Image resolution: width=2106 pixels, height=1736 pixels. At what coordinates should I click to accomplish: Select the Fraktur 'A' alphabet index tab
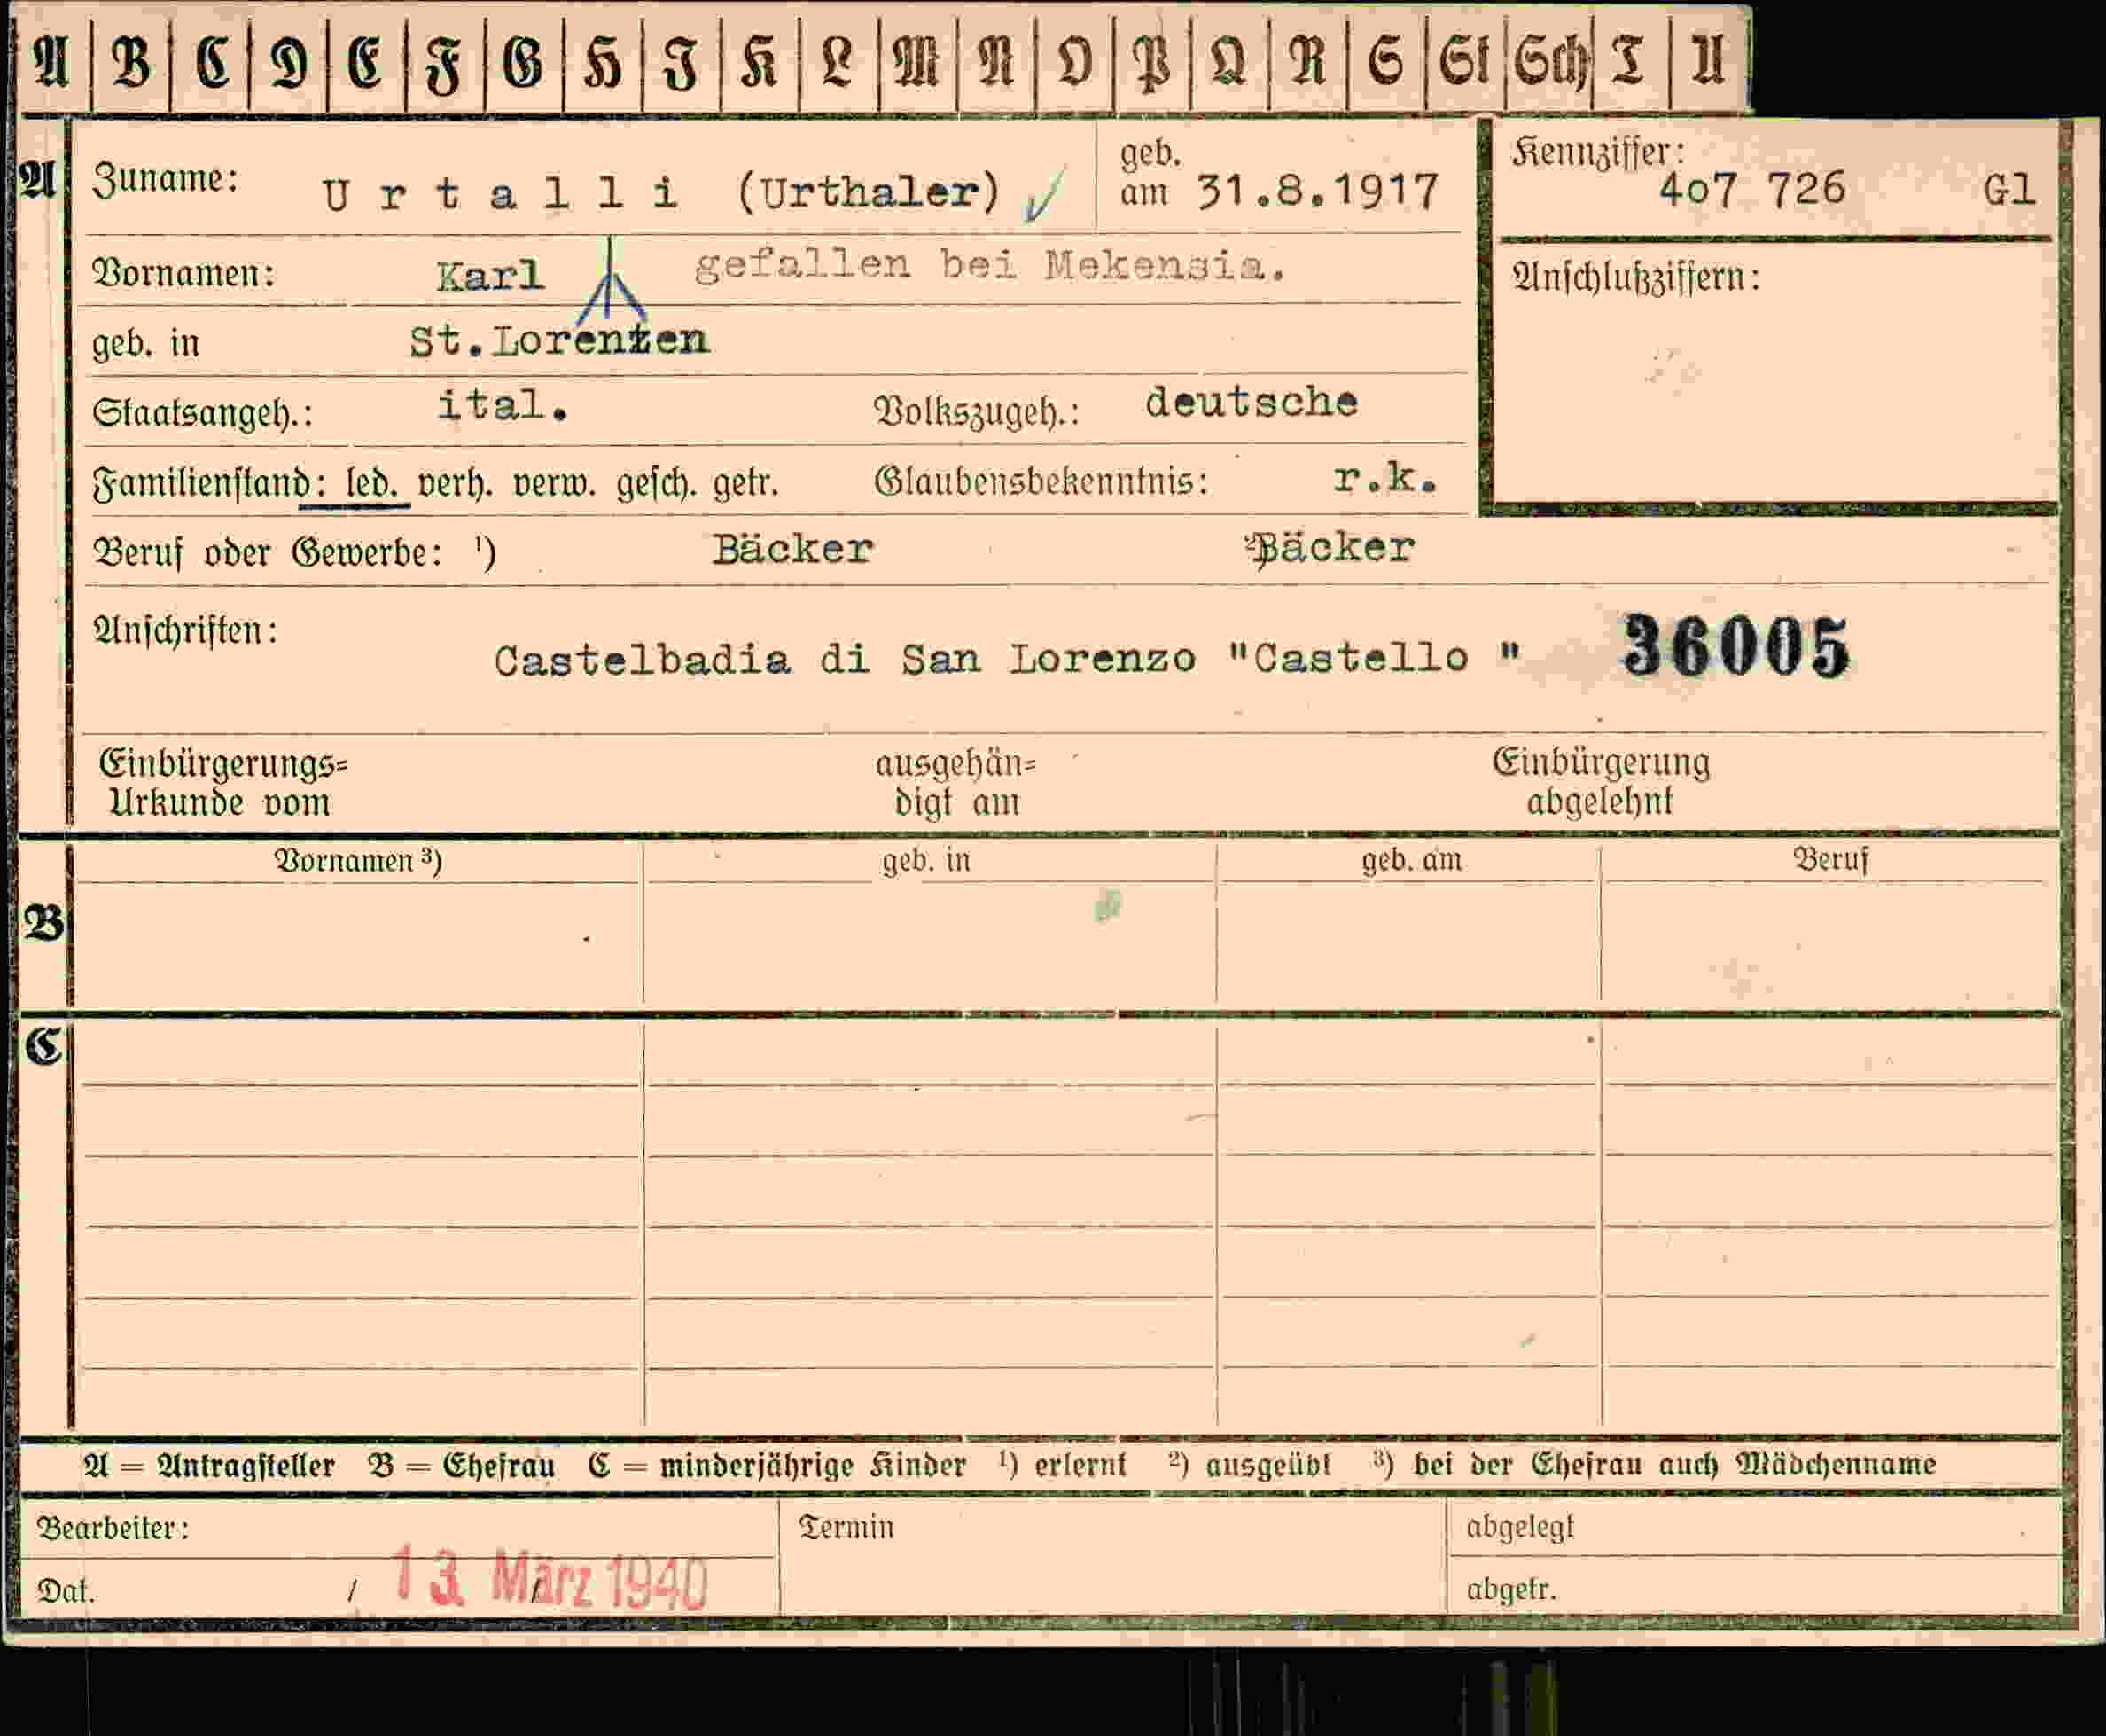tap(53, 63)
